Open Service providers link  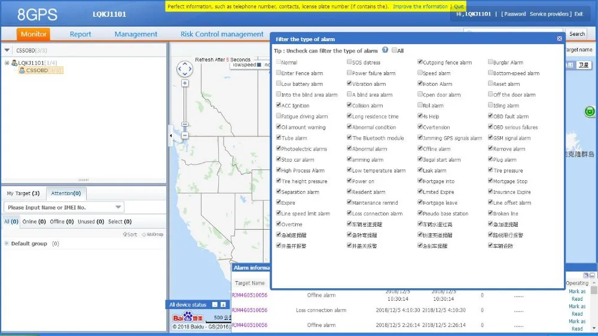pos(549,14)
